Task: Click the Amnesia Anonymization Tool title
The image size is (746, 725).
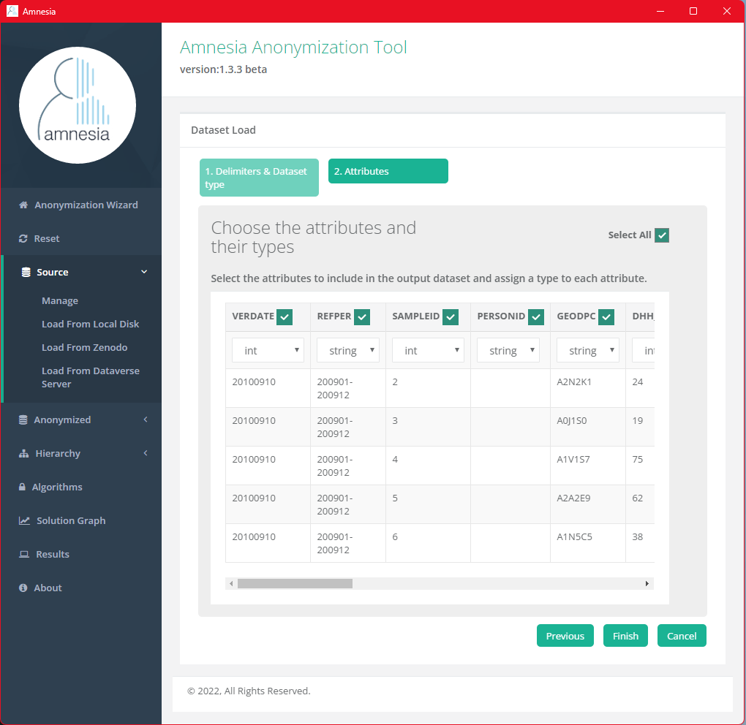Action: (293, 48)
